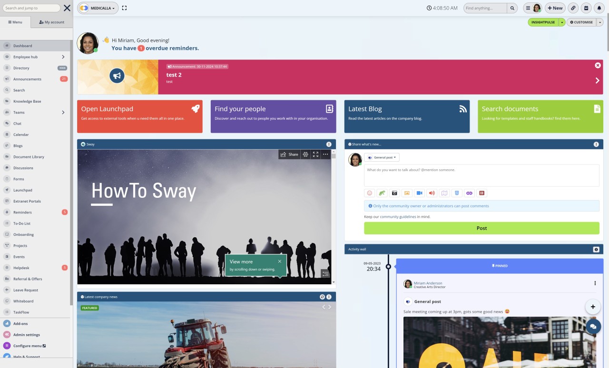Open the community guidelines link
The height and width of the screenshot is (368, 609).
pos(398,216)
